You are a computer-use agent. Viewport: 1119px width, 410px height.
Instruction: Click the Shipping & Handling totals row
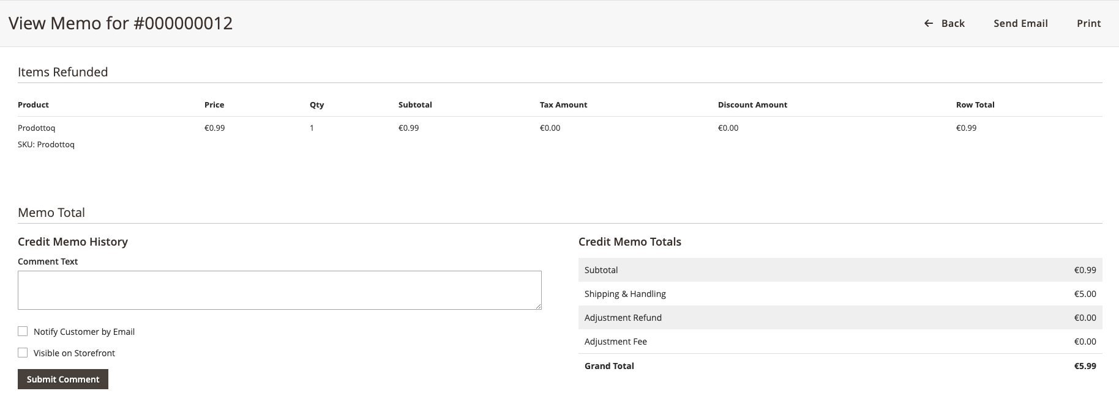point(840,294)
